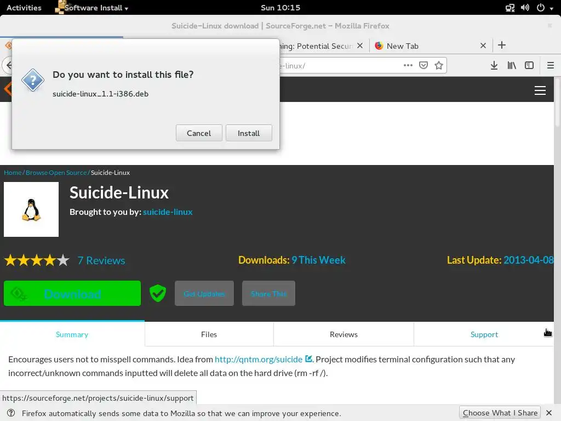Click the star rating
Image resolution: width=561 pixels, height=421 pixels.
tap(37, 260)
